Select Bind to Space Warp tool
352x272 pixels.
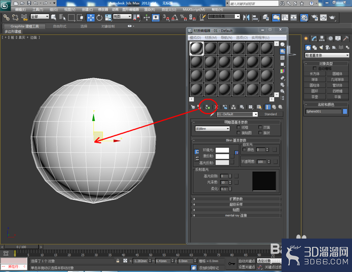pyautogui.click(x=24, y=18)
